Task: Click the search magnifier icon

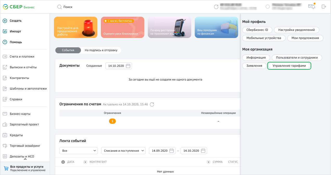Action: 59,7
